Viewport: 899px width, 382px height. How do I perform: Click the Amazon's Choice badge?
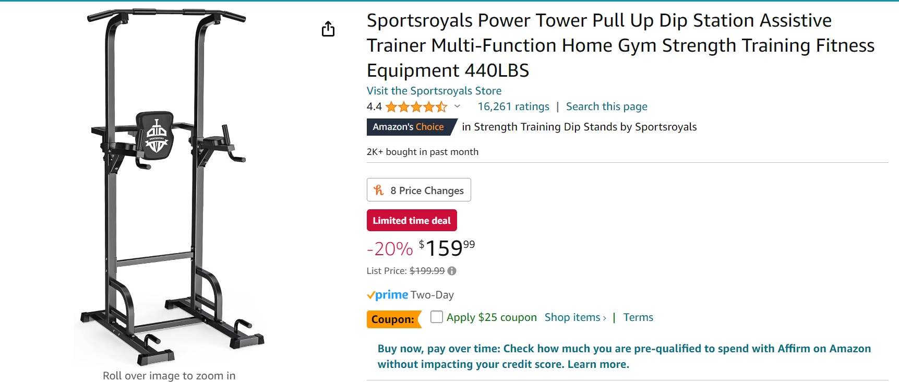coord(410,127)
